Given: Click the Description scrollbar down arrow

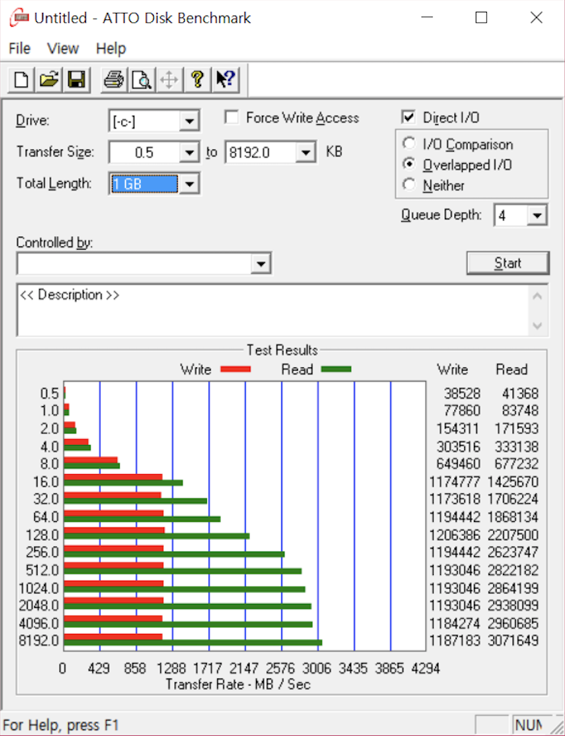Looking at the screenshot, I should (x=538, y=325).
